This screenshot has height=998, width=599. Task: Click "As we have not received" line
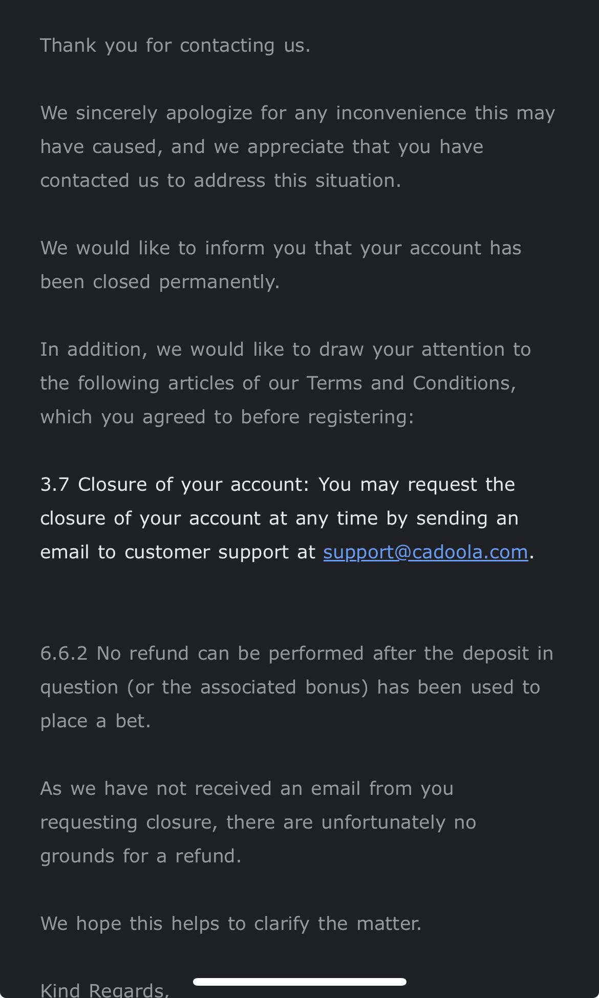click(x=246, y=789)
